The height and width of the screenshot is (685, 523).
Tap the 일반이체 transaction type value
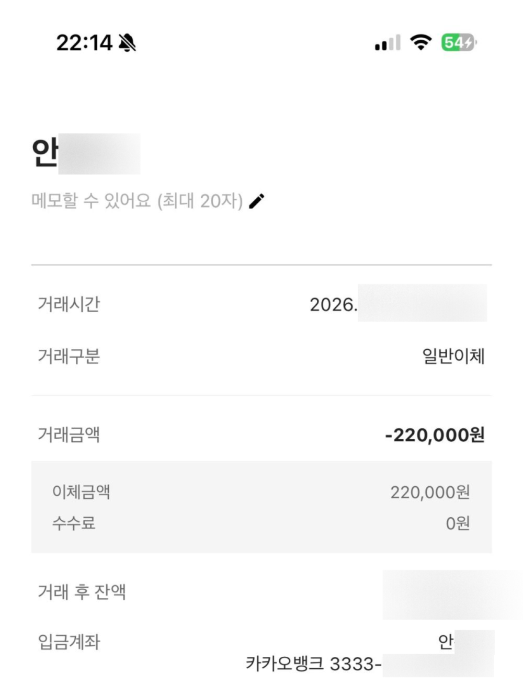coord(453,356)
